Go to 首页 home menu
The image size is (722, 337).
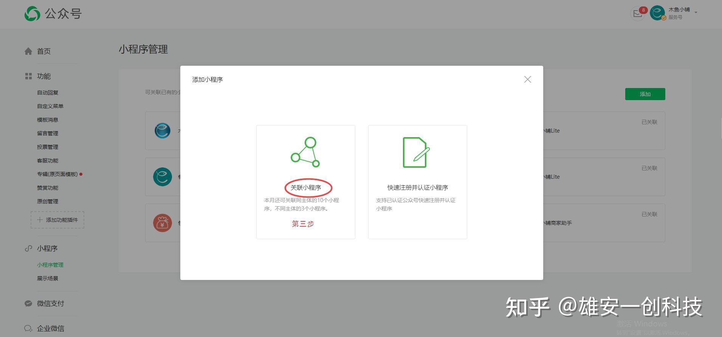(44, 51)
